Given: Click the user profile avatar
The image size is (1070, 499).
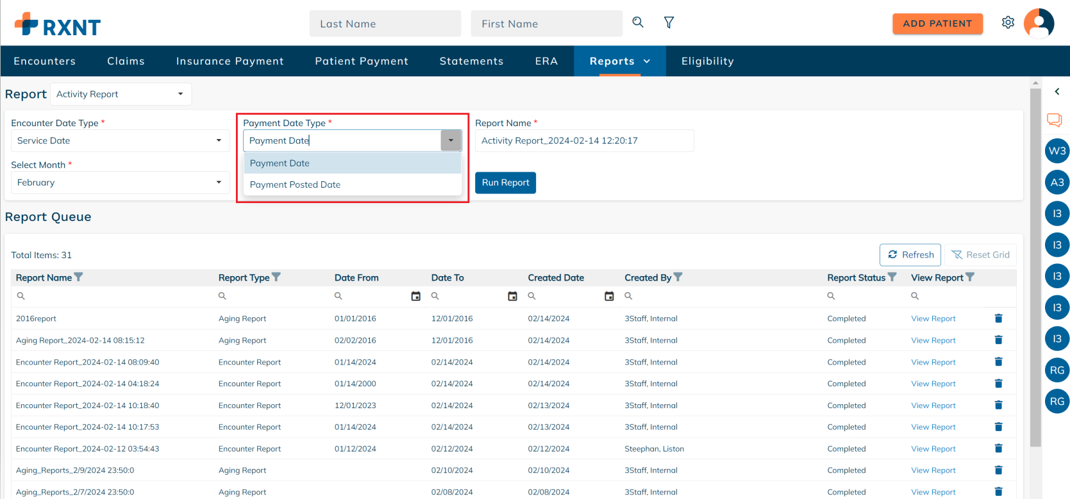Looking at the screenshot, I should pos(1039,24).
